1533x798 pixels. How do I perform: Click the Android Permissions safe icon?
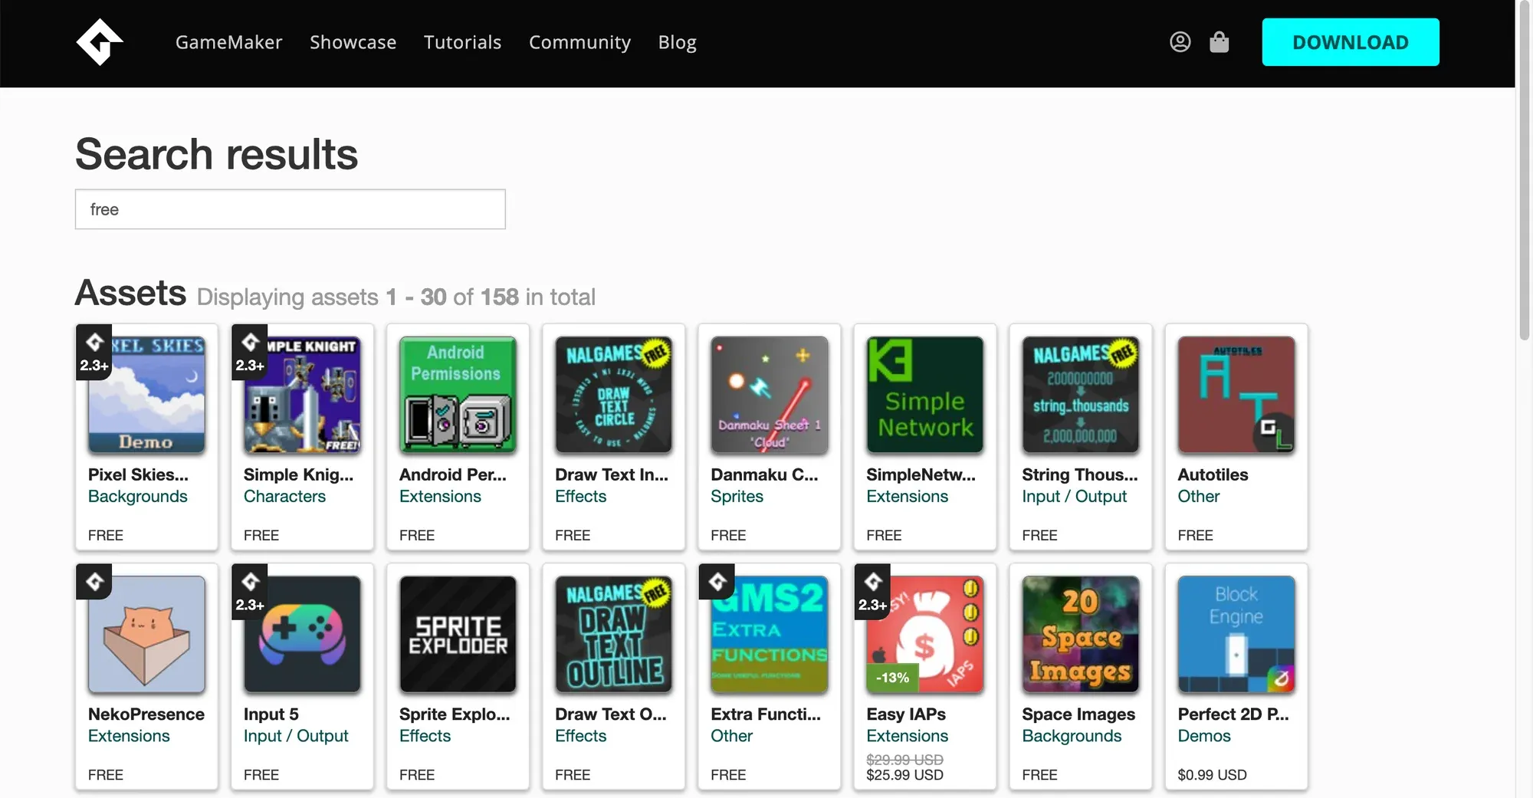coord(458,394)
